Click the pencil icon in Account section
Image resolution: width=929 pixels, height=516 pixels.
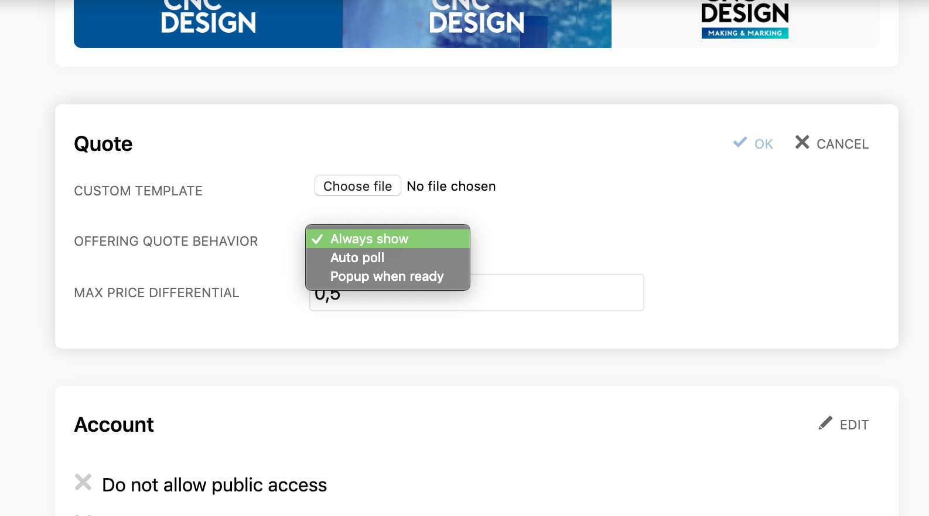point(825,423)
